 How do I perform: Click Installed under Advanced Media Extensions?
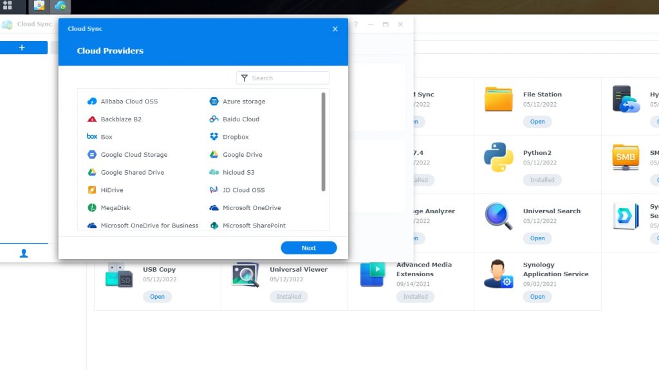coord(415,297)
